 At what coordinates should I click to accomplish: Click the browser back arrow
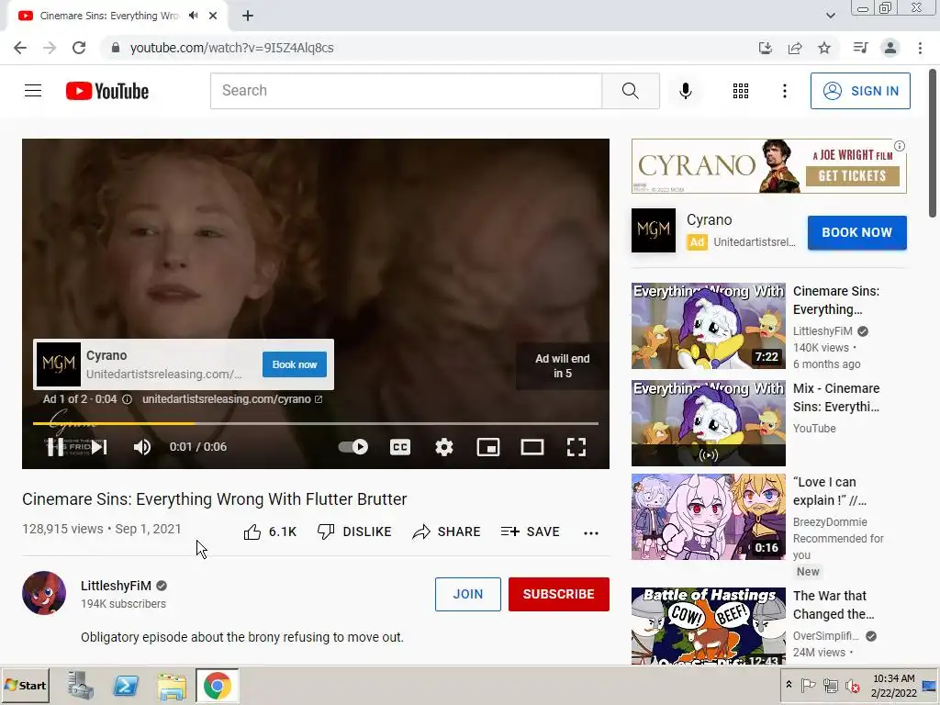click(20, 48)
